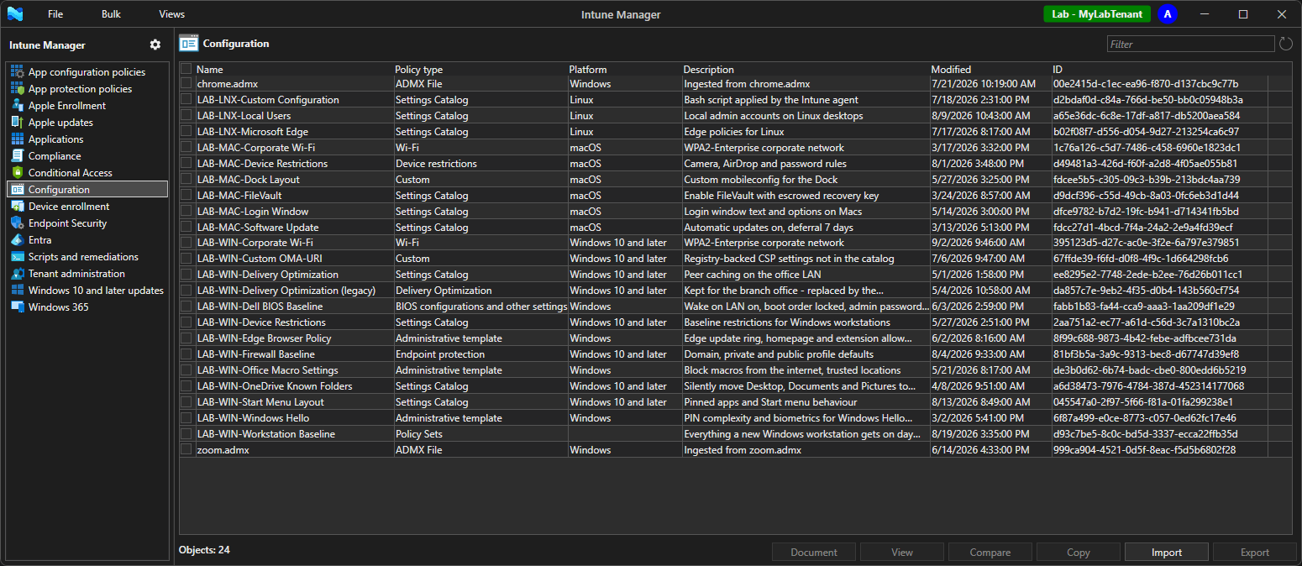Click the App configuration policies icon
This screenshot has height=566, width=1302.
pos(17,72)
